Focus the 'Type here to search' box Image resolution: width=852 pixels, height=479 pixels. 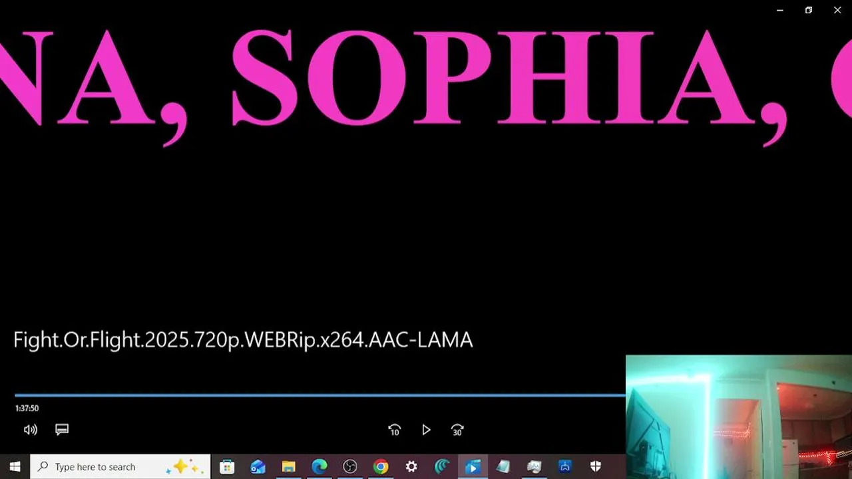[x=120, y=467]
